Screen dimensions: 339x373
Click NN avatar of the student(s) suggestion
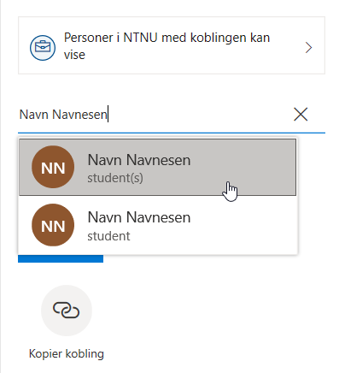point(53,167)
